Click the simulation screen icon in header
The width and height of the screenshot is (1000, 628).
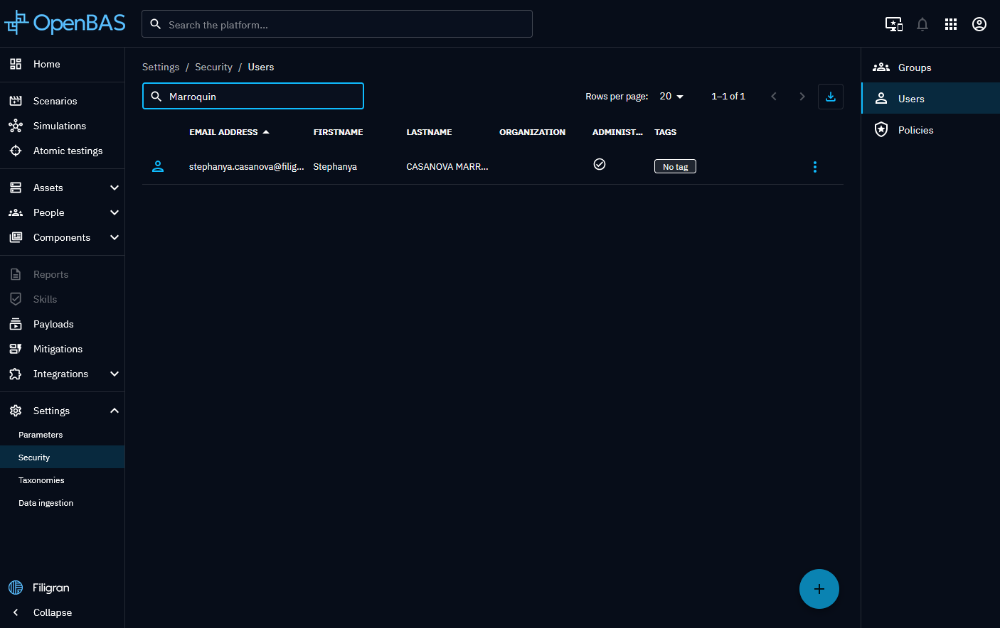point(893,25)
